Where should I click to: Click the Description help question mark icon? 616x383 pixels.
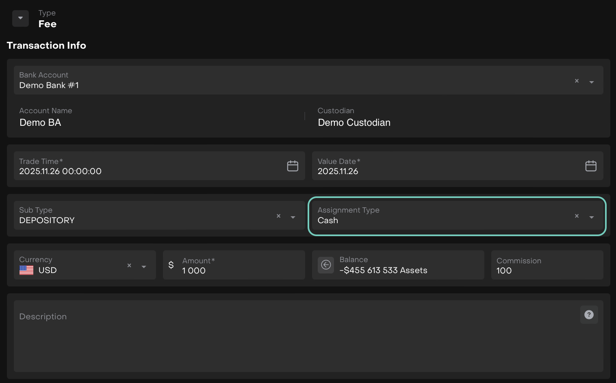point(589,315)
